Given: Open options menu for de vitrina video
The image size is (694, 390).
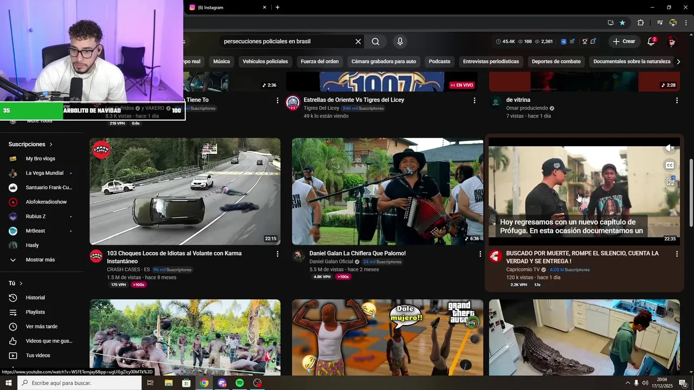Looking at the screenshot, I should [x=677, y=100].
